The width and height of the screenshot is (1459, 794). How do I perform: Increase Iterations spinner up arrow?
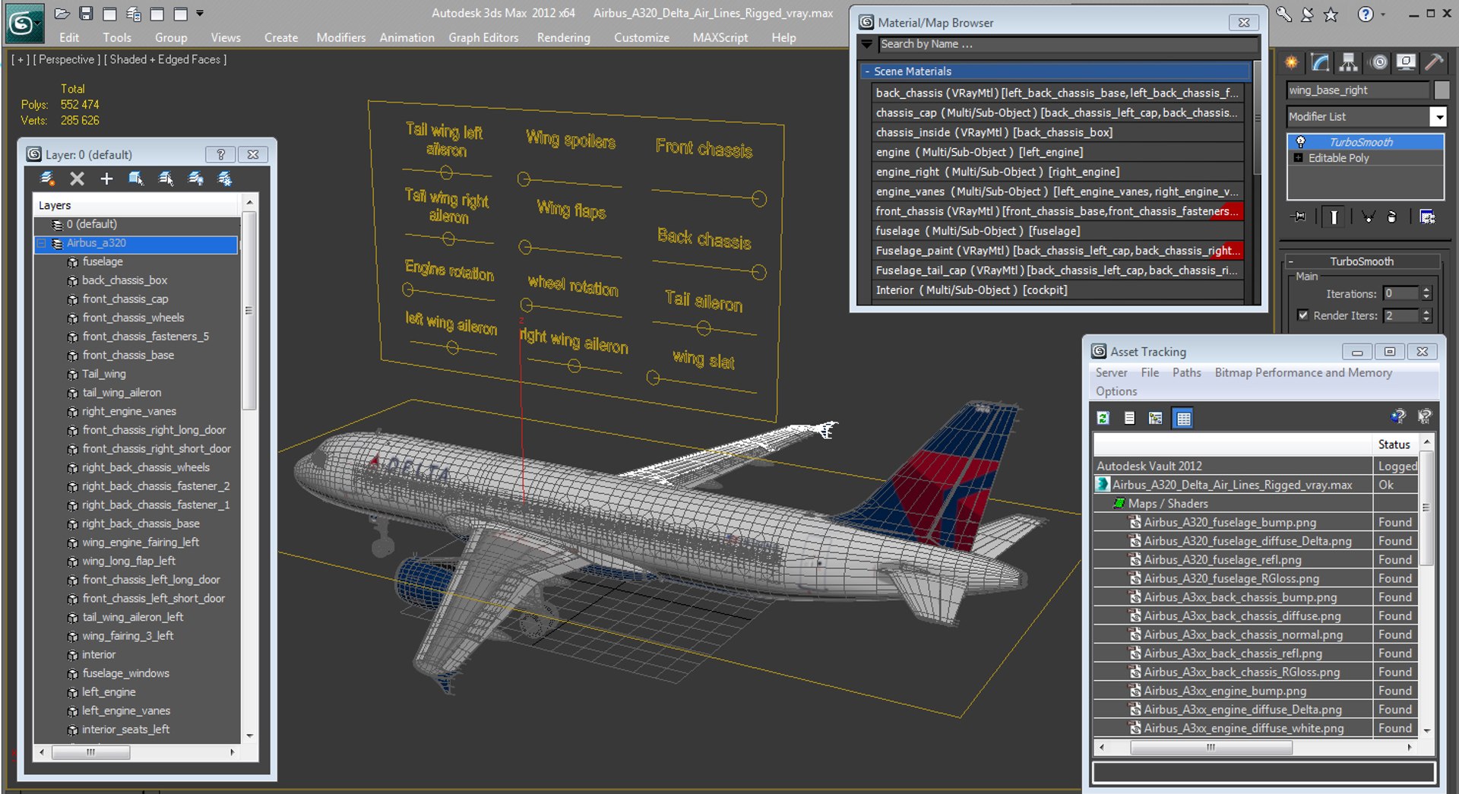point(1426,289)
